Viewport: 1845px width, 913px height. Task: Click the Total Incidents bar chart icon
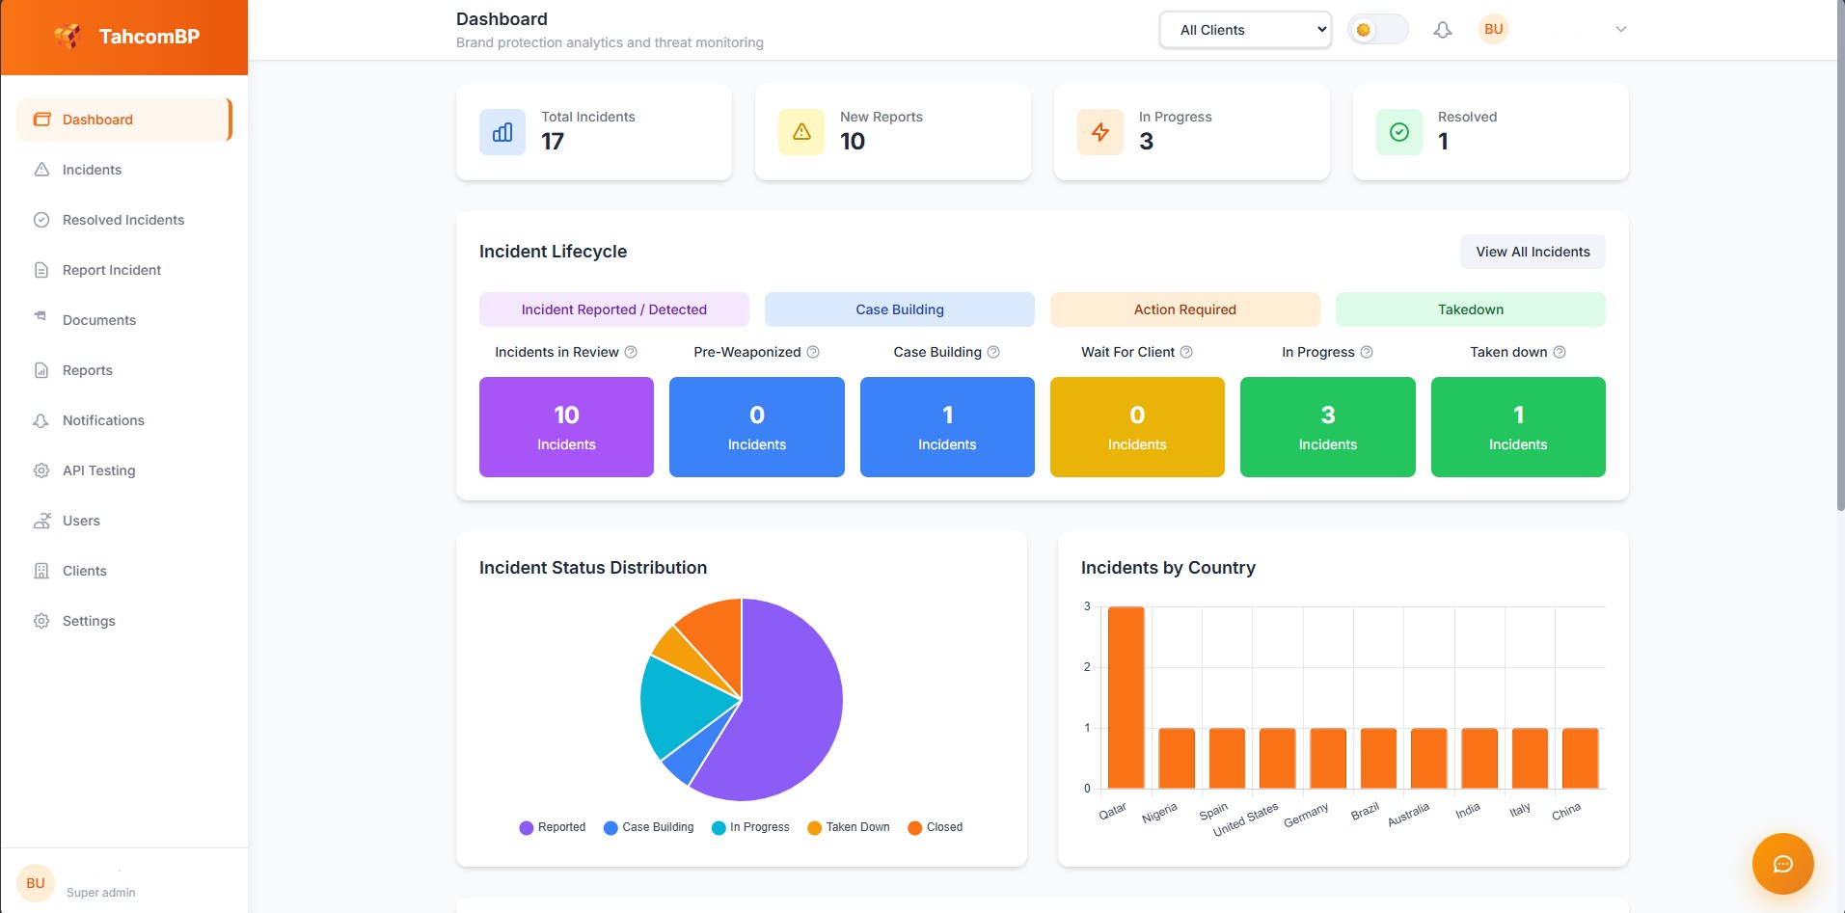[502, 132]
